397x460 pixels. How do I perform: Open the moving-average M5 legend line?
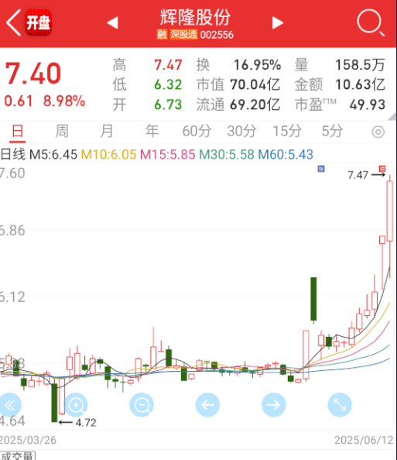(53, 154)
